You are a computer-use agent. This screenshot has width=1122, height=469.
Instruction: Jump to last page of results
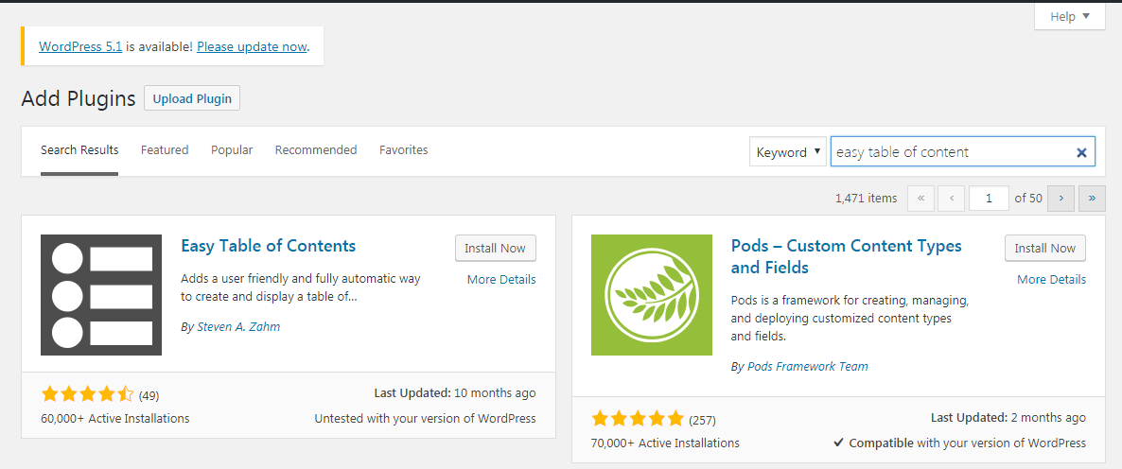[1092, 199]
